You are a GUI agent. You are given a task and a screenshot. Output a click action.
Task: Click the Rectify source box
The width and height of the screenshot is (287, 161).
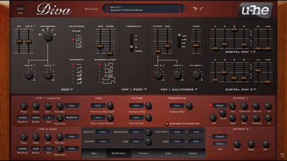point(103,132)
